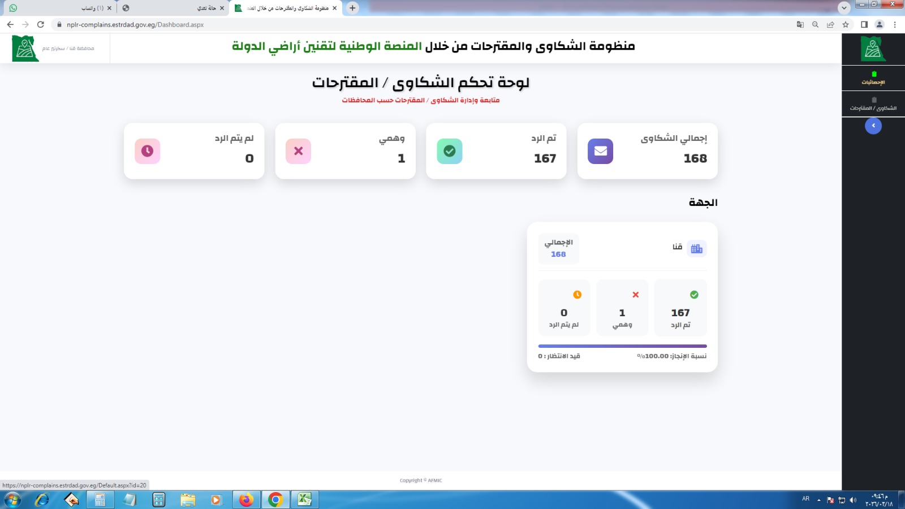Click the blue building icon in Qena card
The width and height of the screenshot is (905, 509).
click(696, 248)
